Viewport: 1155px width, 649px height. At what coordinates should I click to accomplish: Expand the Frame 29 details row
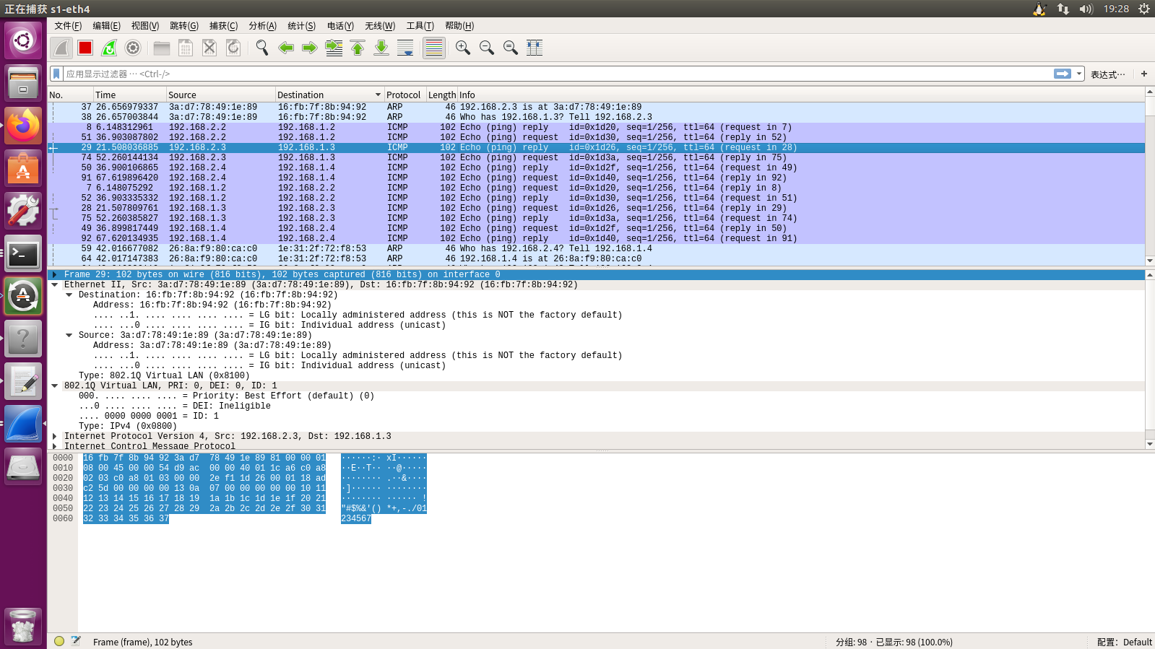click(55, 274)
